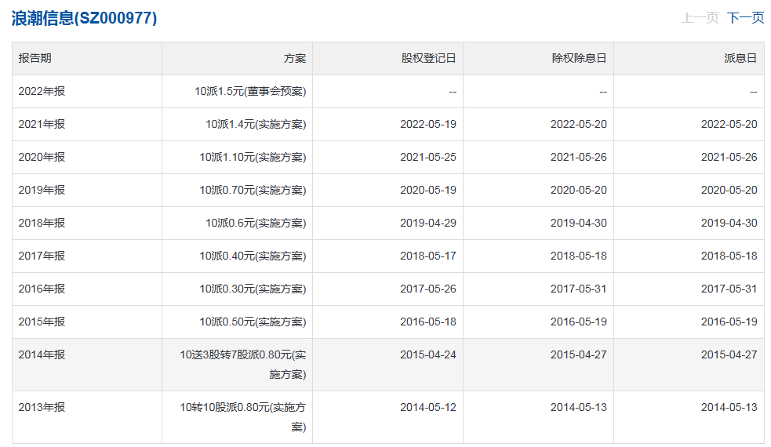Go to next page via 下一页
The width and height of the screenshot is (771, 447).
(x=745, y=18)
